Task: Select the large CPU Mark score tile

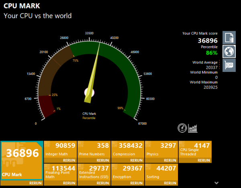Action: tap(21, 160)
